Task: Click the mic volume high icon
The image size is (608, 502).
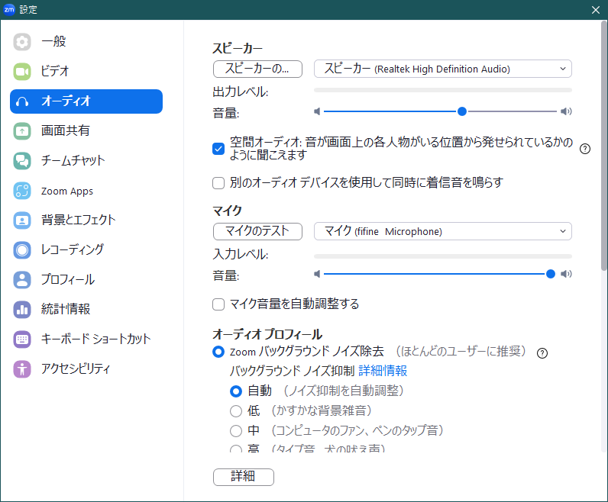Action: pyautogui.click(x=566, y=274)
